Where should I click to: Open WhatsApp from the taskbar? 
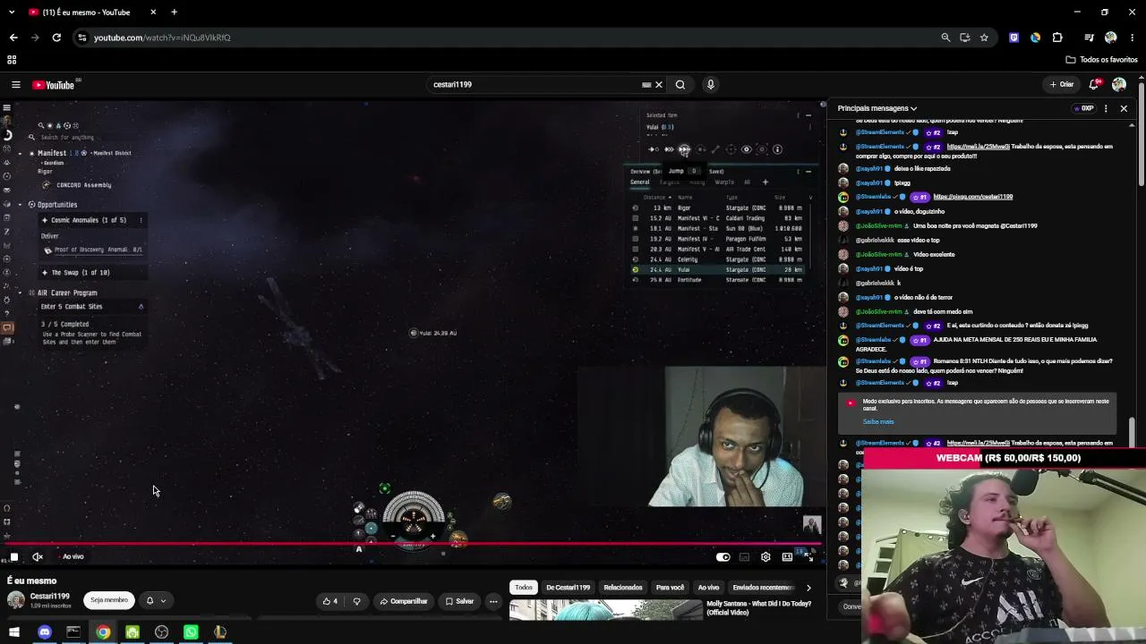coord(191,632)
